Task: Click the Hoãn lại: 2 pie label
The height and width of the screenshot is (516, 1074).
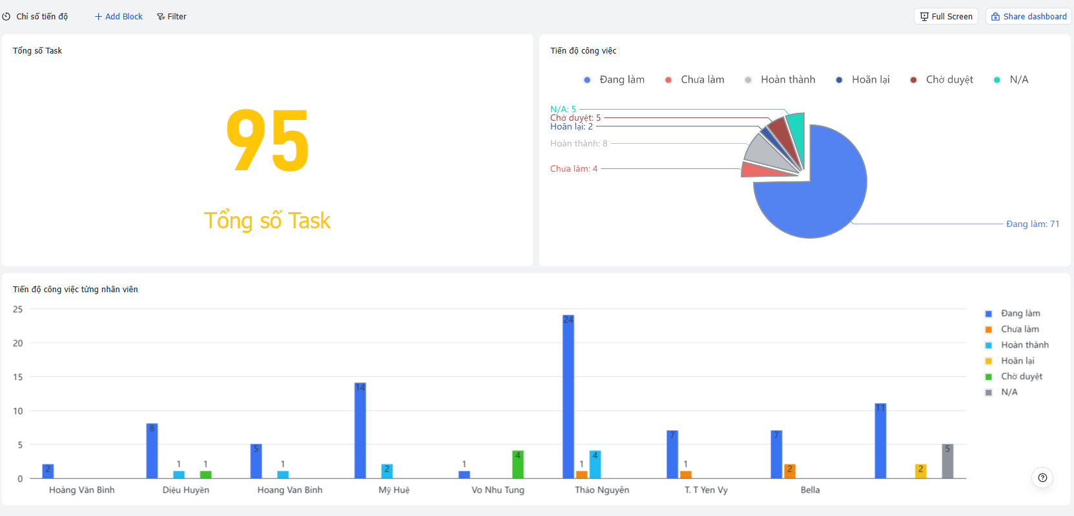Action: click(572, 126)
